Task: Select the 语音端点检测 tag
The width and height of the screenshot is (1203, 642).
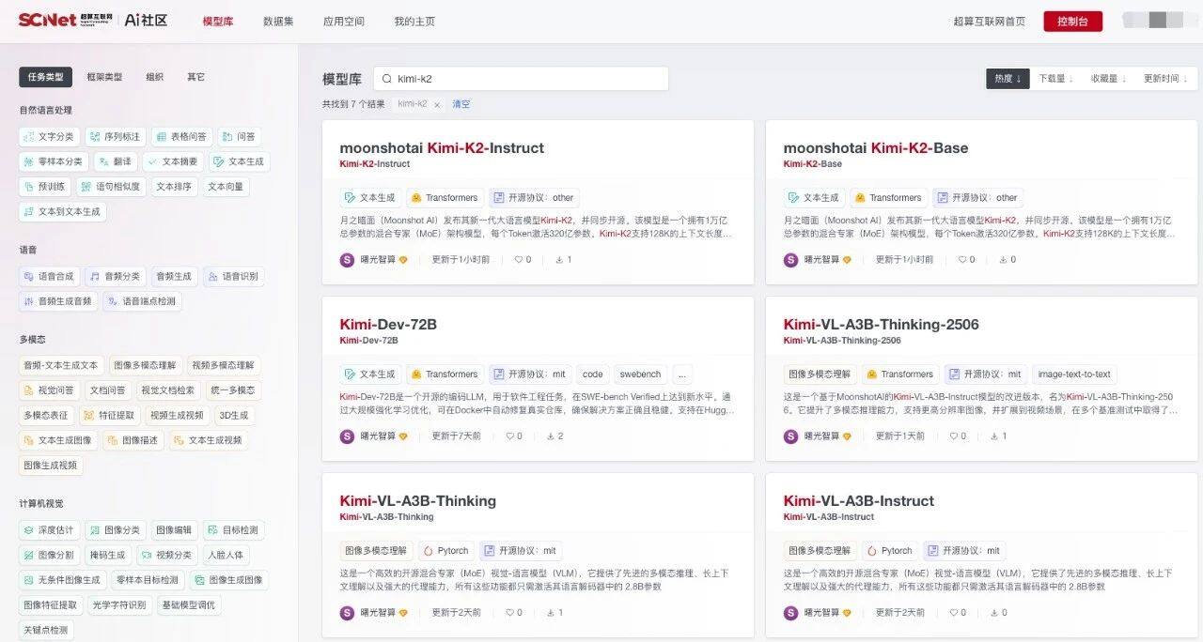Action: point(142,301)
